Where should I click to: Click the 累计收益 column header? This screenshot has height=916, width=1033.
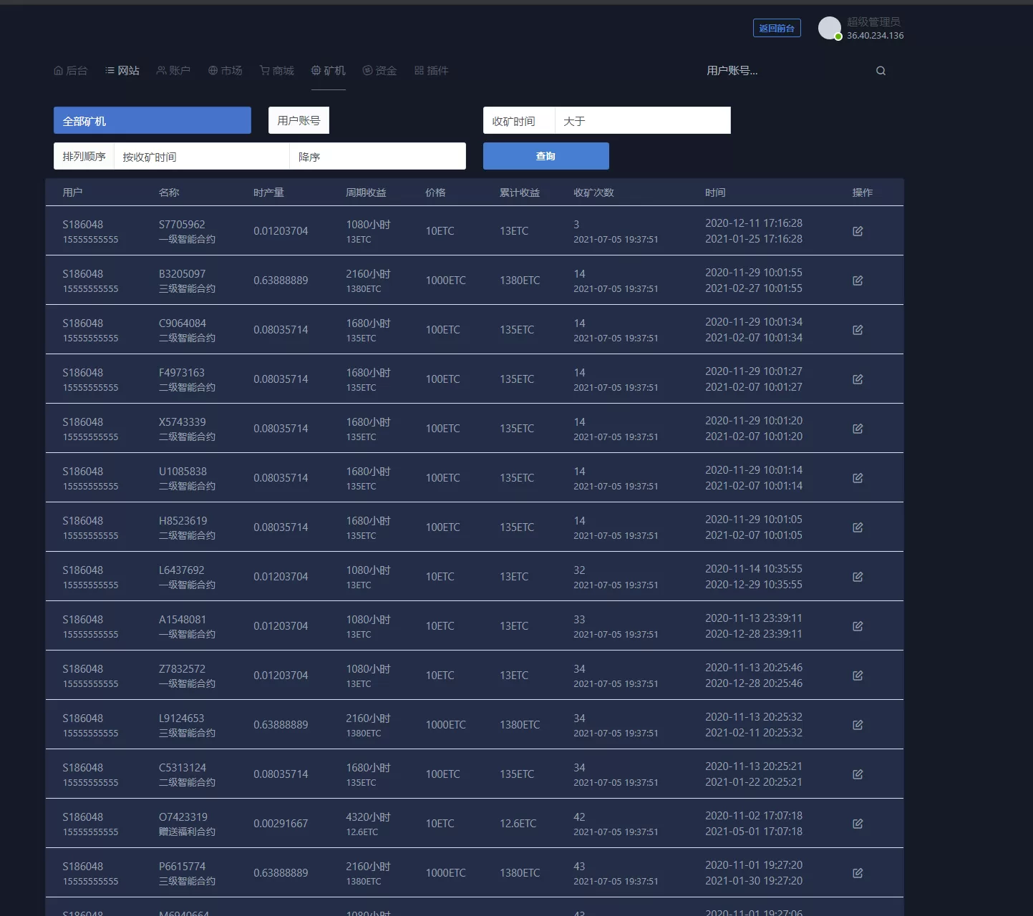pyautogui.click(x=520, y=193)
